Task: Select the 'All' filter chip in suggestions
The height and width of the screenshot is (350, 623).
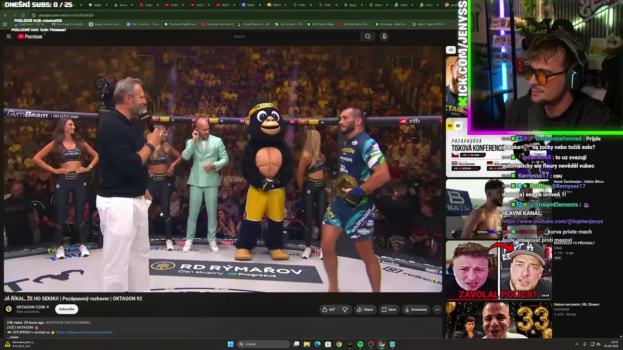Action: coord(451,50)
